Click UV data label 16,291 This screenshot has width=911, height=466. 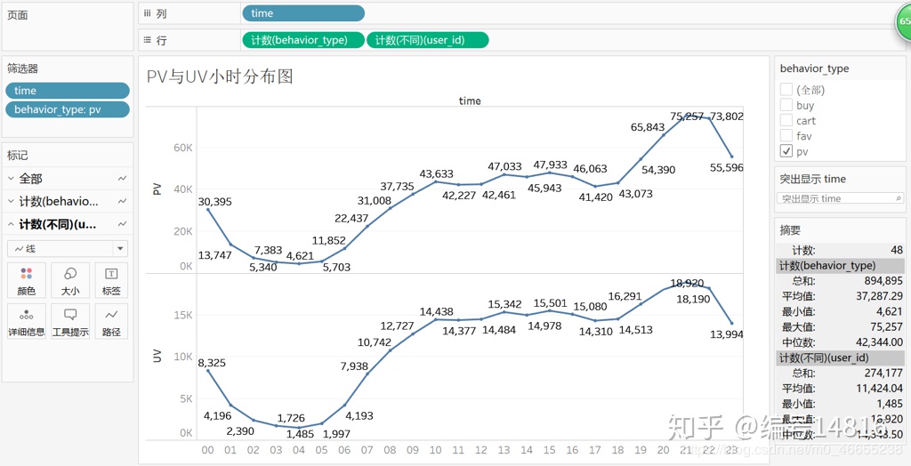click(627, 296)
